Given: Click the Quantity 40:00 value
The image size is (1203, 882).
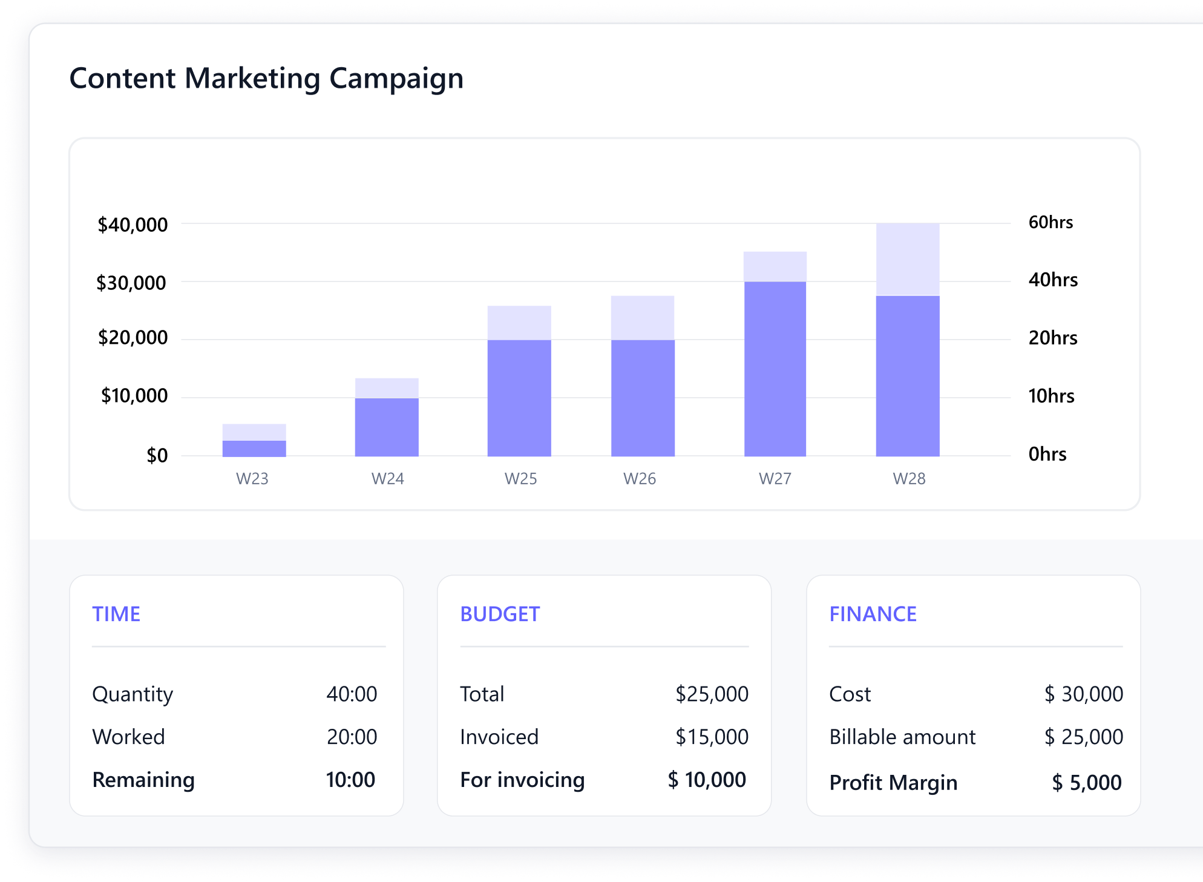Looking at the screenshot, I should point(352,694).
